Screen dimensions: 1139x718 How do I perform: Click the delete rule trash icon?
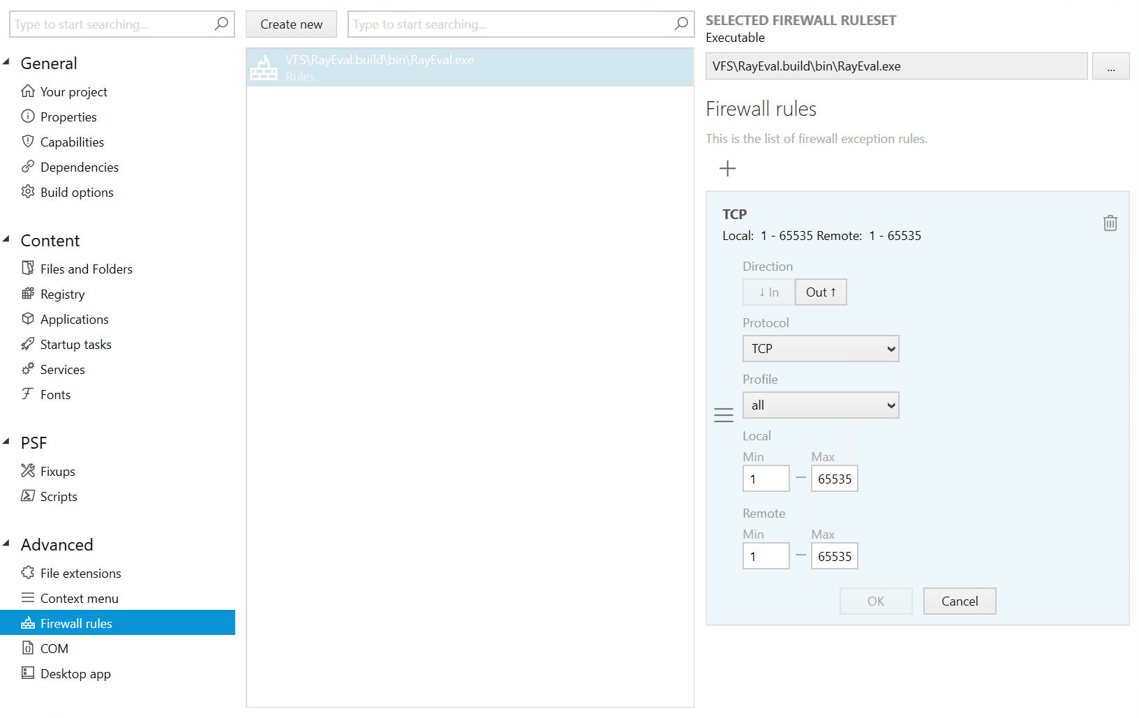(x=1110, y=223)
